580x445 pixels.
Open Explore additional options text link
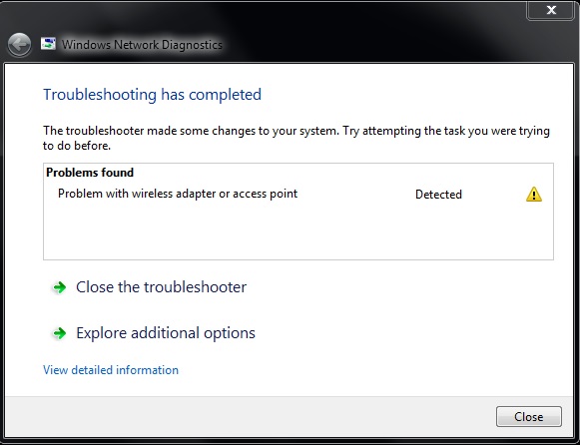pyautogui.click(x=166, y=333)
